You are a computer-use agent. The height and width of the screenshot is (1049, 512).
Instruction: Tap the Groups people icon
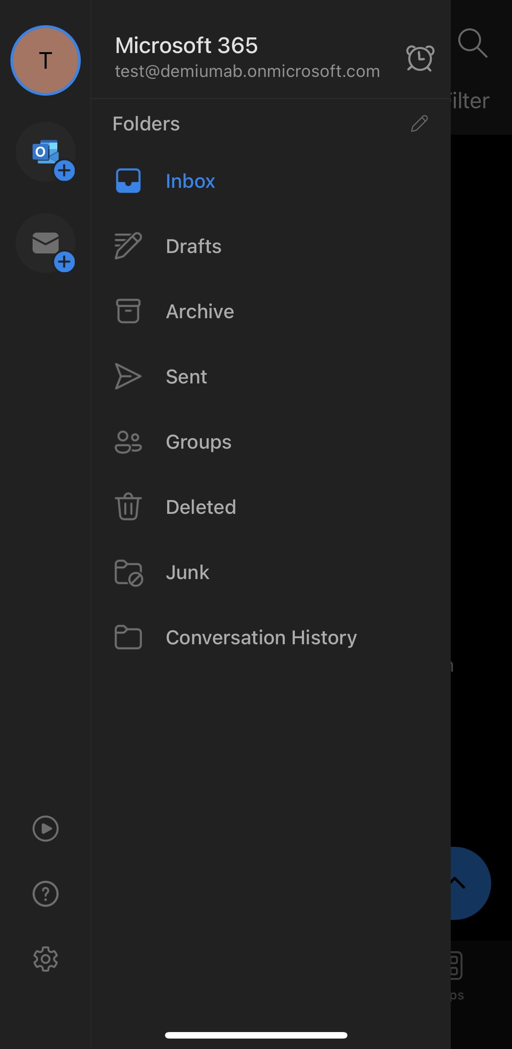pyautogui.click(x=128, y=442)
